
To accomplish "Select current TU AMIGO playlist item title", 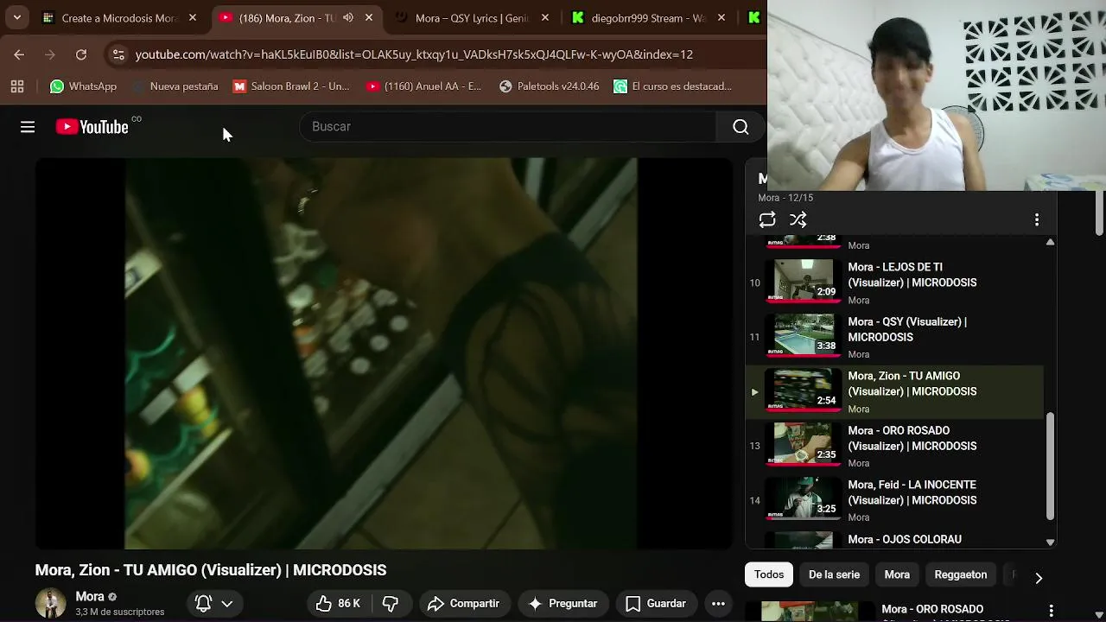I will click(912, 384).
